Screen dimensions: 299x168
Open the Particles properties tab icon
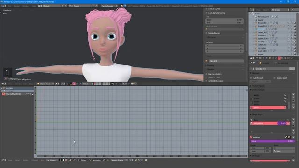[x=289, y=58]
